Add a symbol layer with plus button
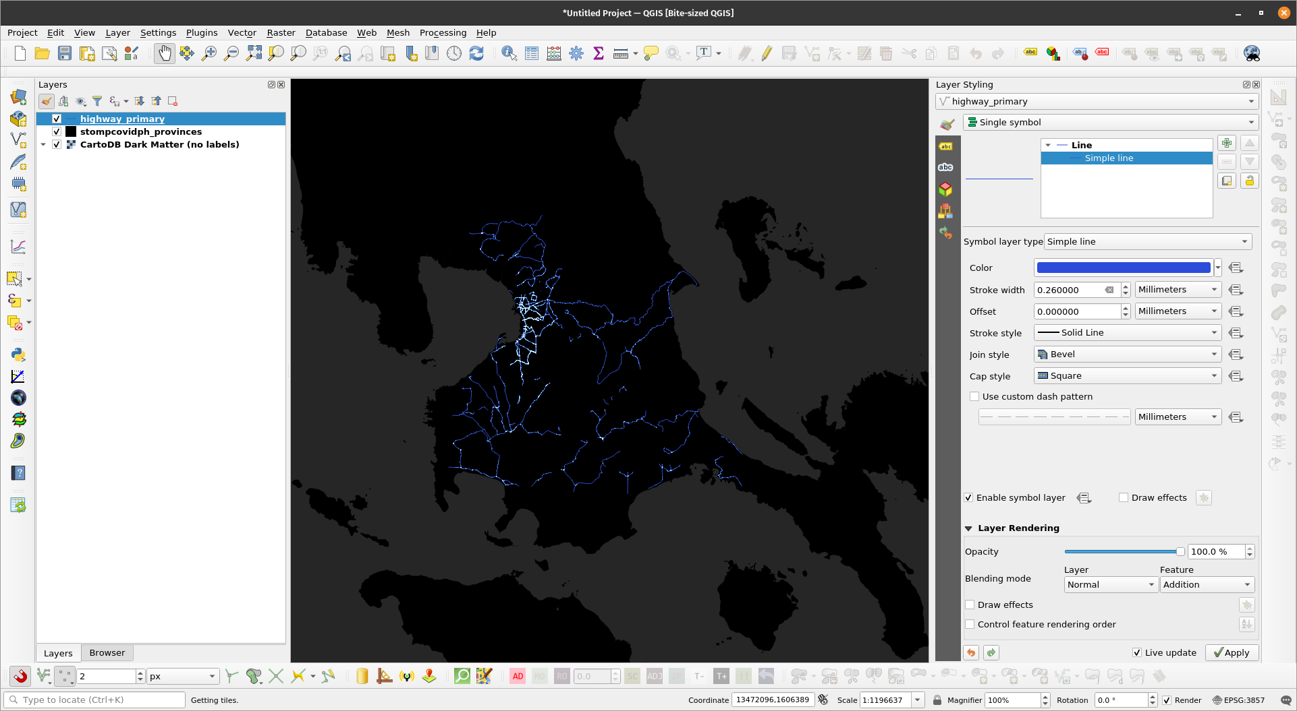1297x711 pixels. (x=1227, y=143)
